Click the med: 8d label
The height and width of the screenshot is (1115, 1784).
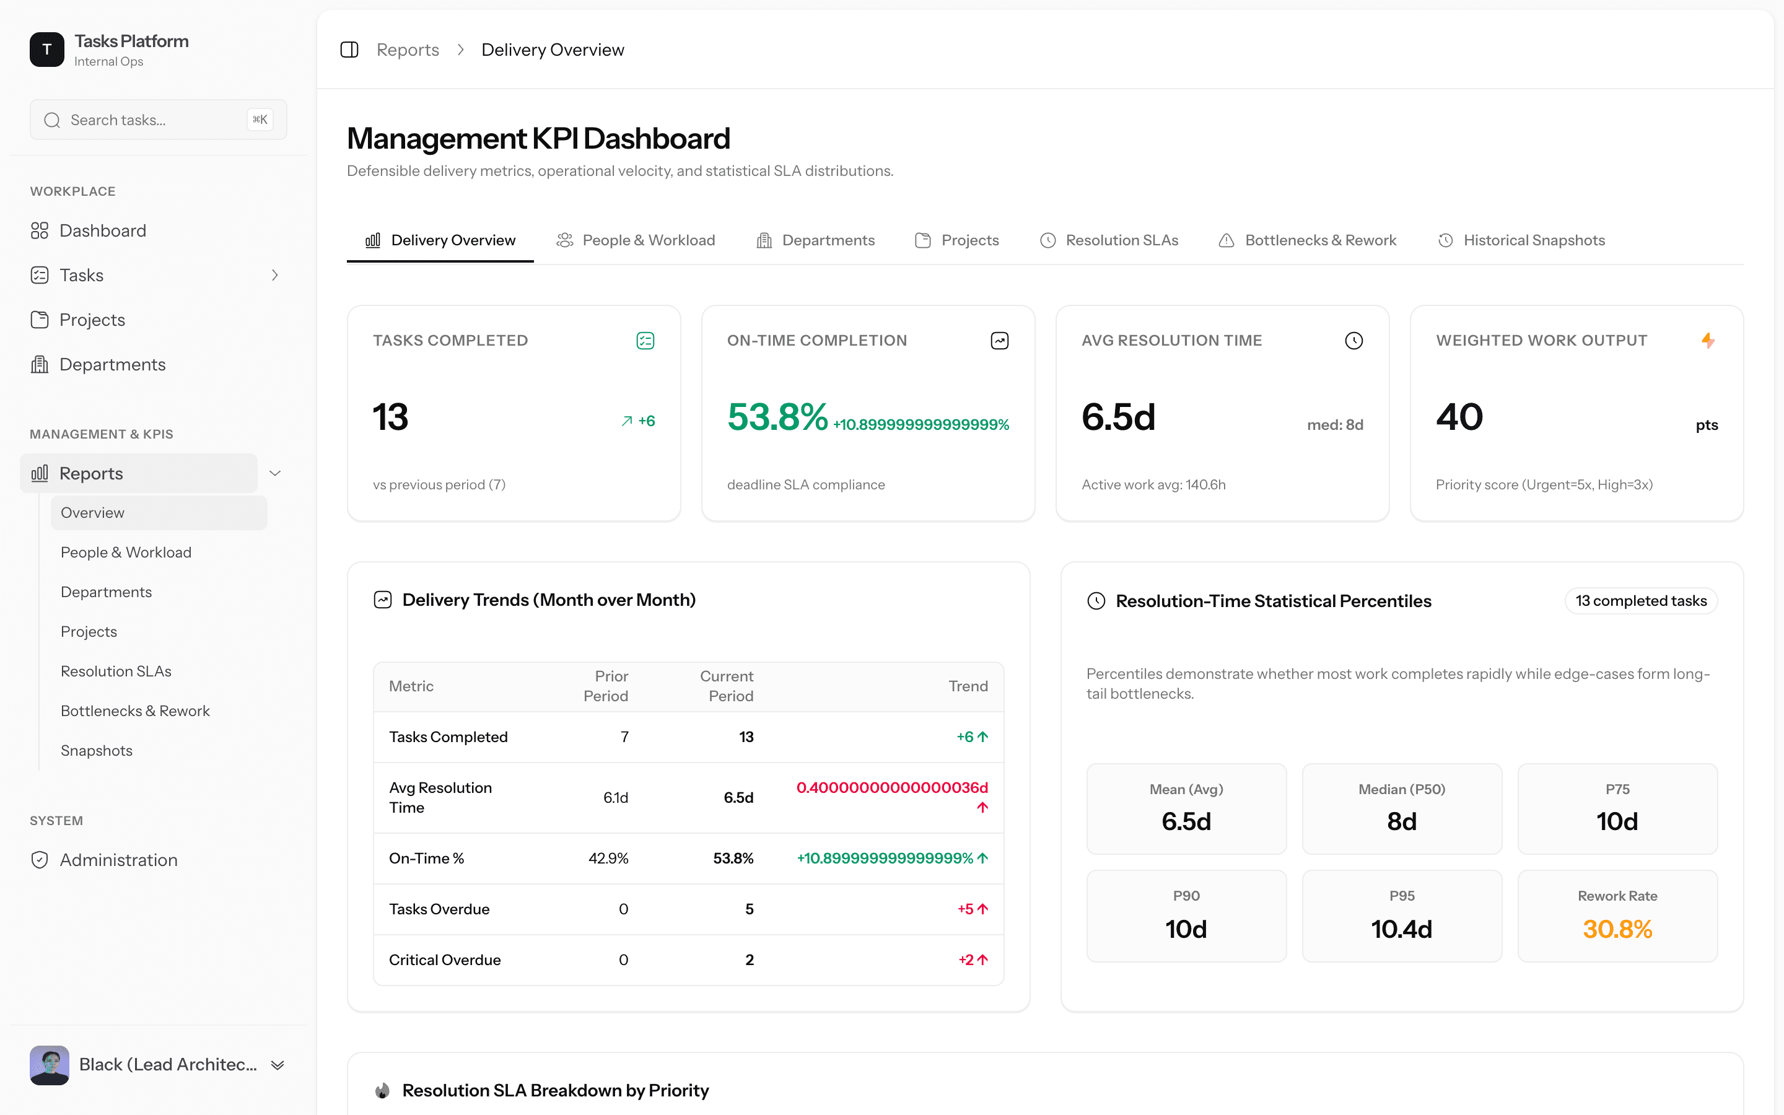[x=1335, y=425]
